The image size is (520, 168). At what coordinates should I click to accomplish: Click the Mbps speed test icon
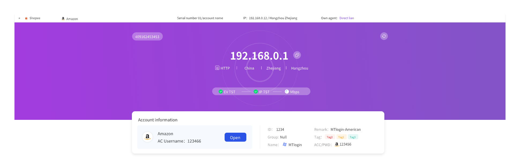[x=287, y=91]
